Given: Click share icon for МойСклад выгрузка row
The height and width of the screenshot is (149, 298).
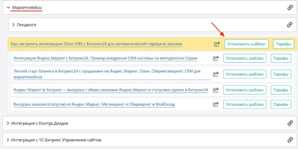Looking at the screenshot, I should tap(216, 104).
